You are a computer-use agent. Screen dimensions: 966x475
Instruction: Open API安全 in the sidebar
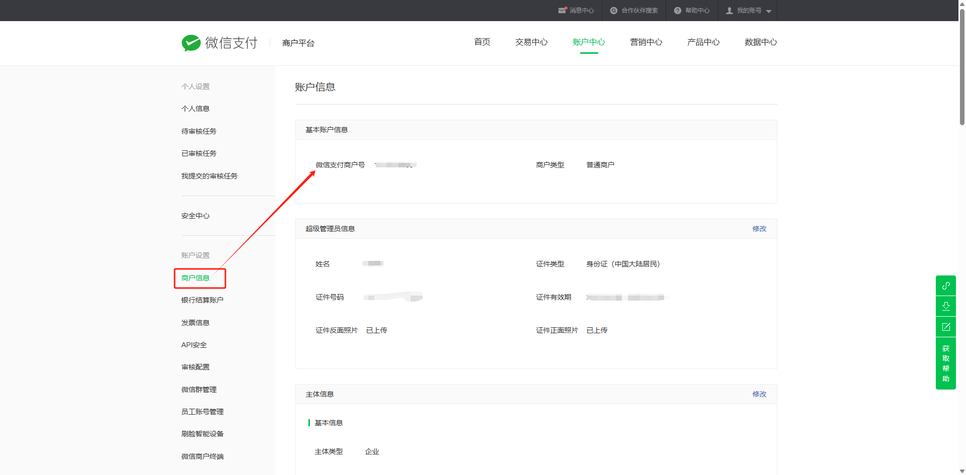point(194,345)
